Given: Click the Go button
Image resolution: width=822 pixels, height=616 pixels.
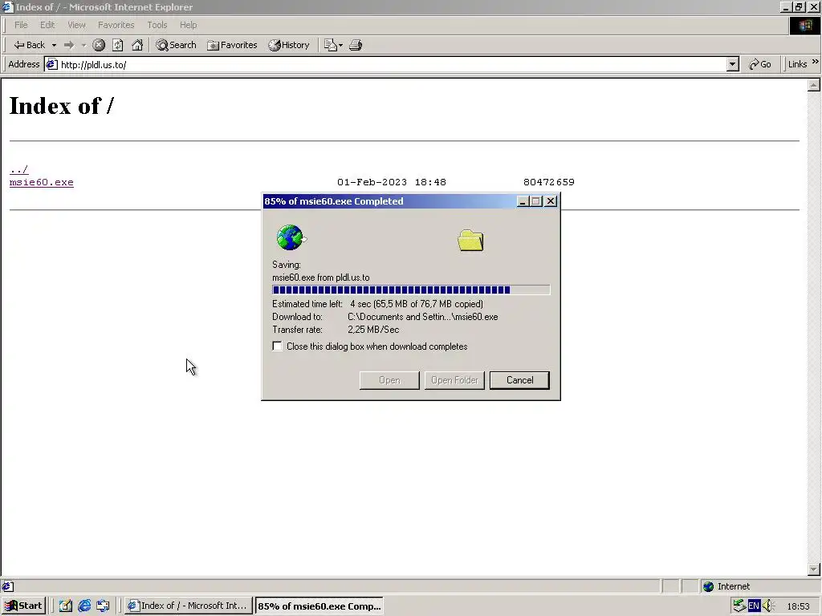Looking at the screenshot, I should pos(760,64).
